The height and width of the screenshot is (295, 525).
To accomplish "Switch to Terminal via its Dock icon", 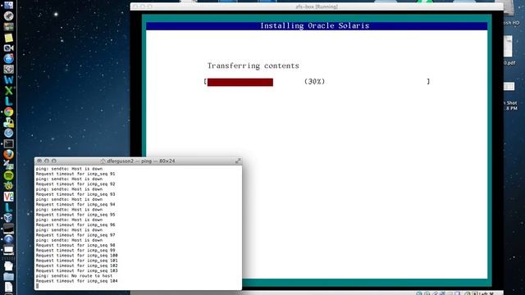I will coord(9,143).
